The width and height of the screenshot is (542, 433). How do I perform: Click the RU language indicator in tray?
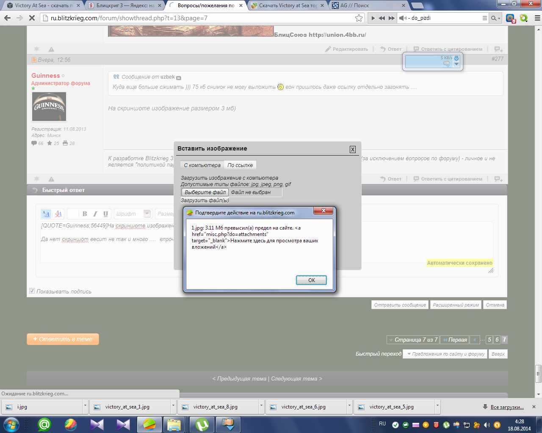(x=382, y=424)
